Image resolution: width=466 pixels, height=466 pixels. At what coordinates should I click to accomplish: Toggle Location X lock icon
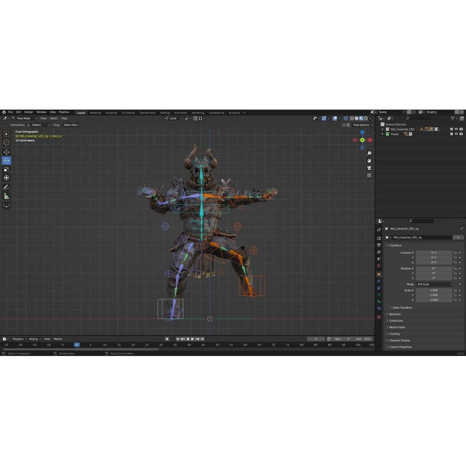tap(455, 252)
